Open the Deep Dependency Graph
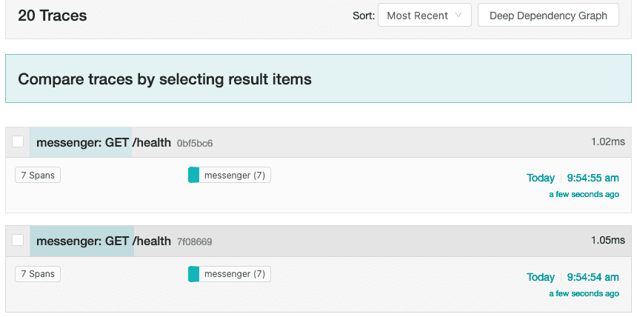 coord(548,16)
